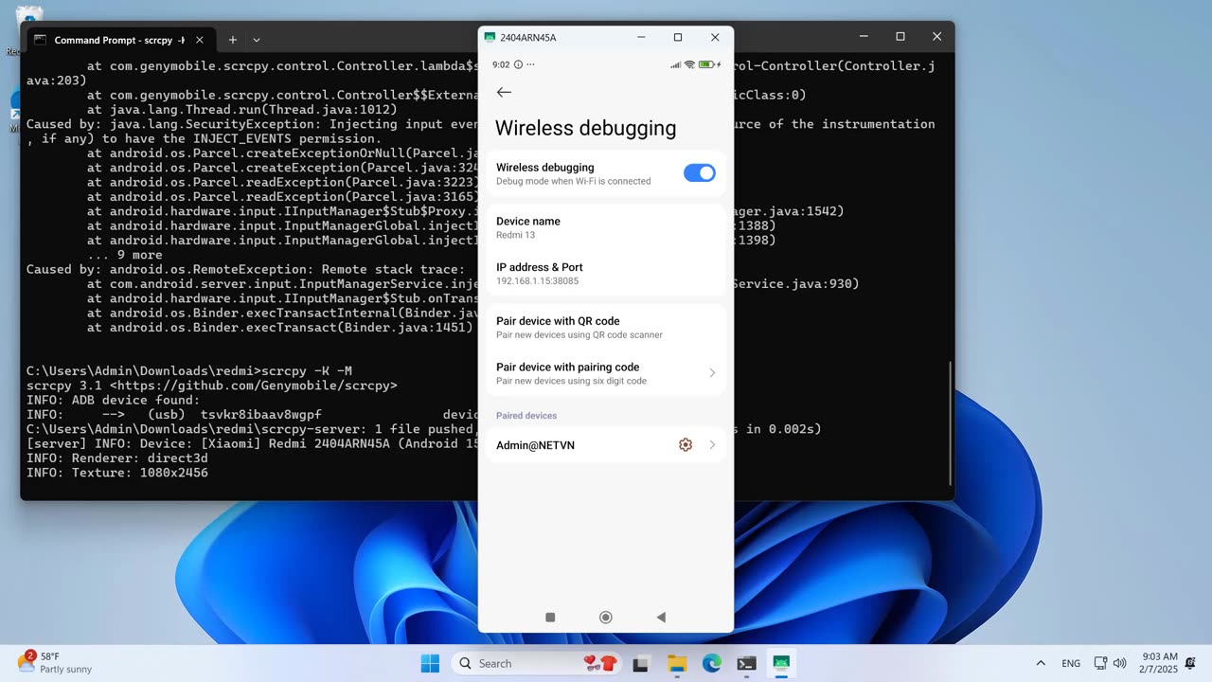Viewport: 1212px width, 682px height.
Task: Open Pair device with pairing code
Action: [x=606, y=373]
